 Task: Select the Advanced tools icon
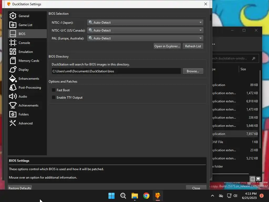pyautogui.click(x=13, y=123)
